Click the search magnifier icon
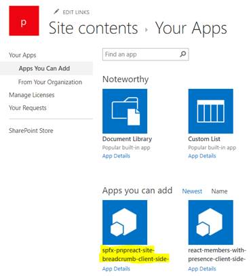Image resolution: width=251 pixels, height=276 pixels. tap(182, 54)
